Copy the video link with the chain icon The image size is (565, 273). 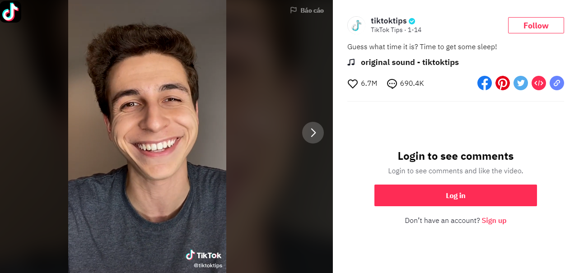coord(556,83)
